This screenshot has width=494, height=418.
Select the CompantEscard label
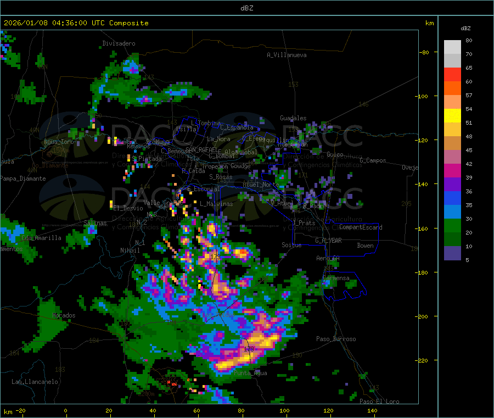tap(361, 227)
